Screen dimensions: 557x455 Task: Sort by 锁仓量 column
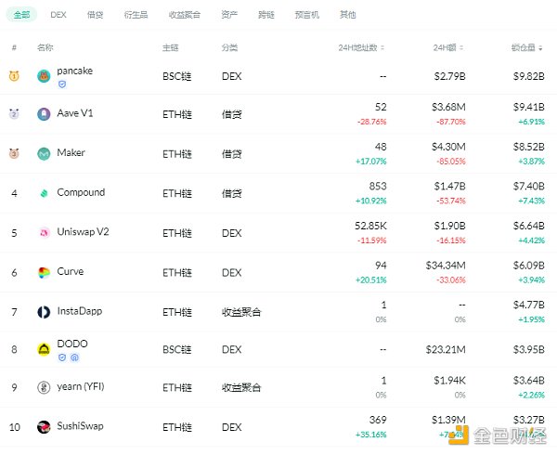point(526,47)
